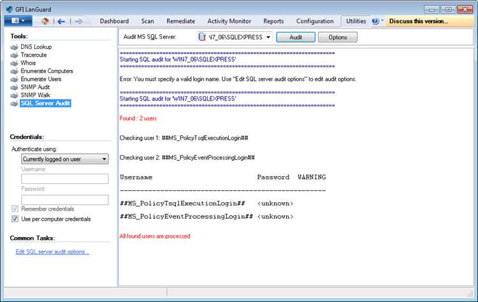Click the Home icon in toolbar
This screenshot has height=302, width=478.
45,21
